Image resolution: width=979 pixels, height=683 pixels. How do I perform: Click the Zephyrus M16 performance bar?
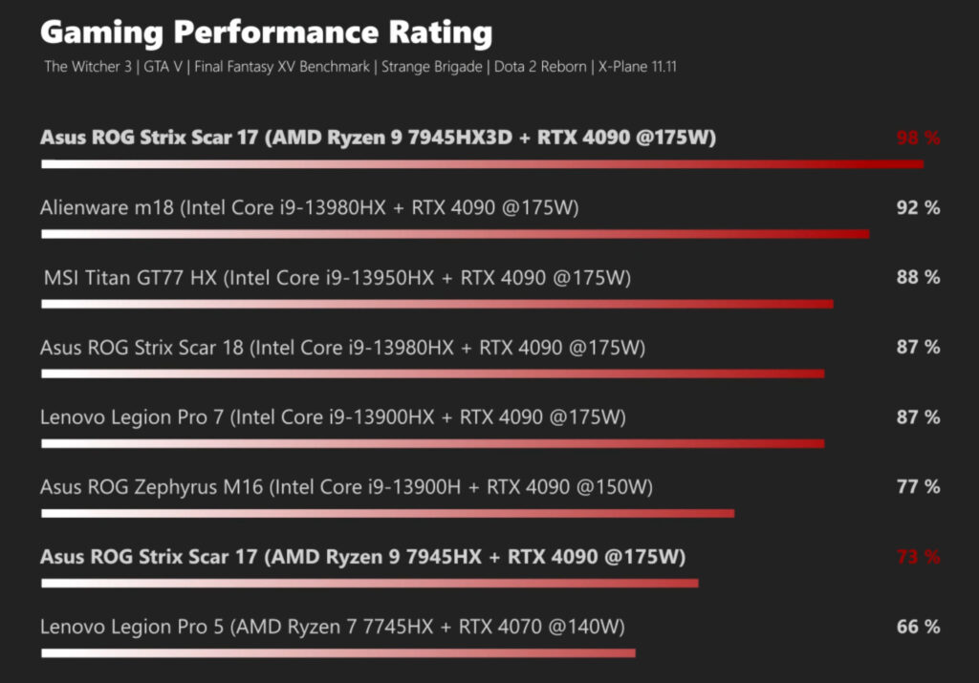(387, 514)
